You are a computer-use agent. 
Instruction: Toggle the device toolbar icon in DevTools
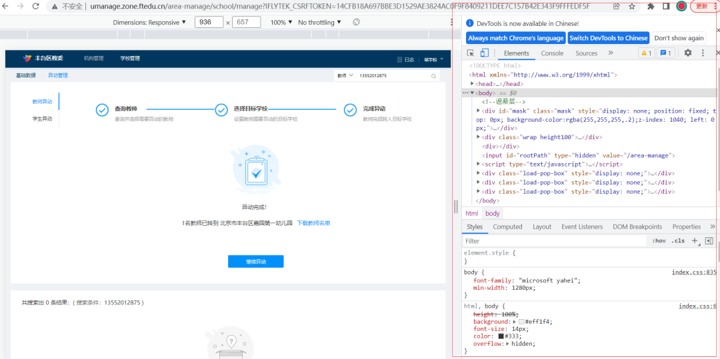coord(485,53)
